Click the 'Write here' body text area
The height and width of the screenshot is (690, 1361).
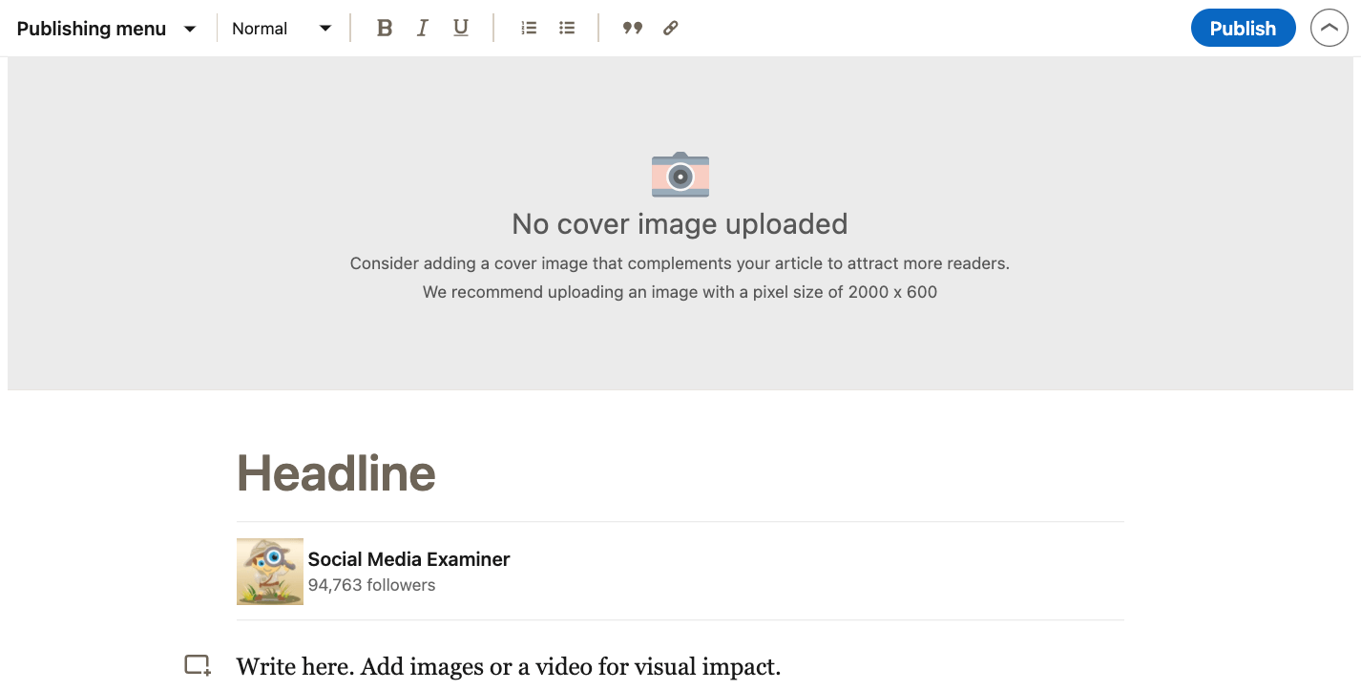(x=509, y=667)
